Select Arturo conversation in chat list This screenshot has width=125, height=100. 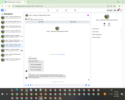[x=12, y=45]
